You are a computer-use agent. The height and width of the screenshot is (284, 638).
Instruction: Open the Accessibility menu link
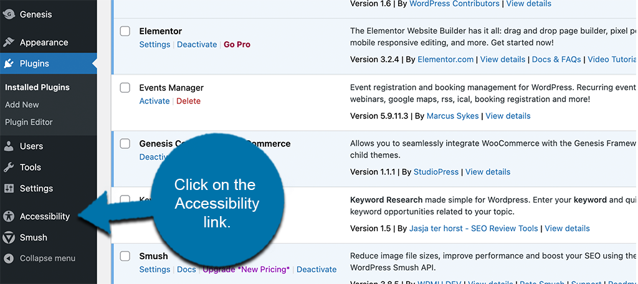coord(45,217)
